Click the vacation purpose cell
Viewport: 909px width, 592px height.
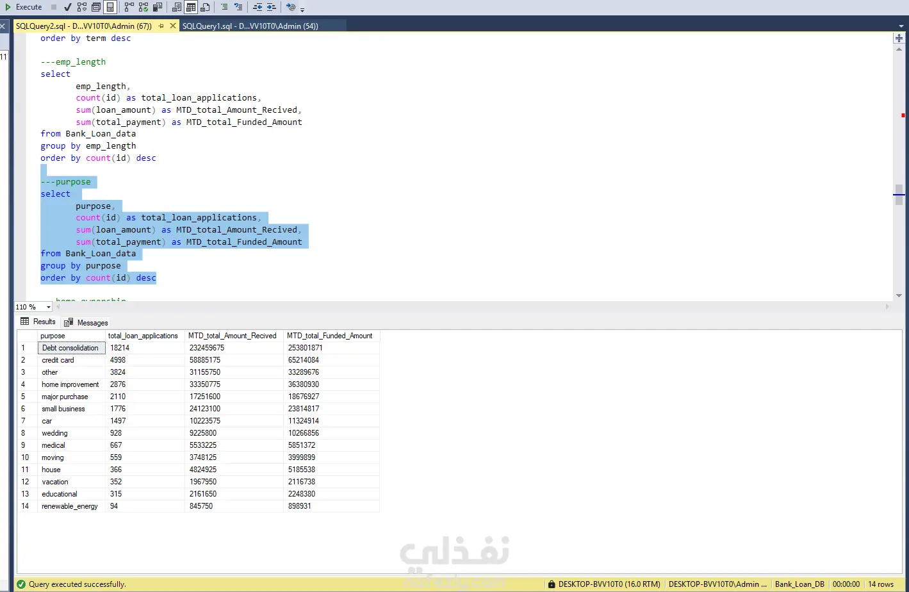71,482
